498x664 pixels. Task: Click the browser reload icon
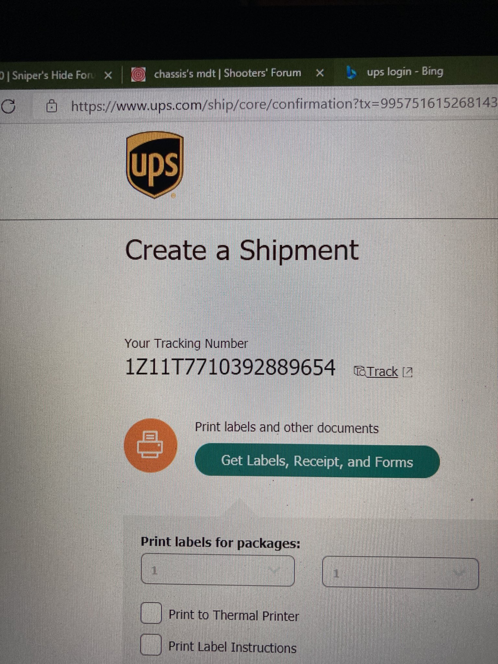[8, 106]
